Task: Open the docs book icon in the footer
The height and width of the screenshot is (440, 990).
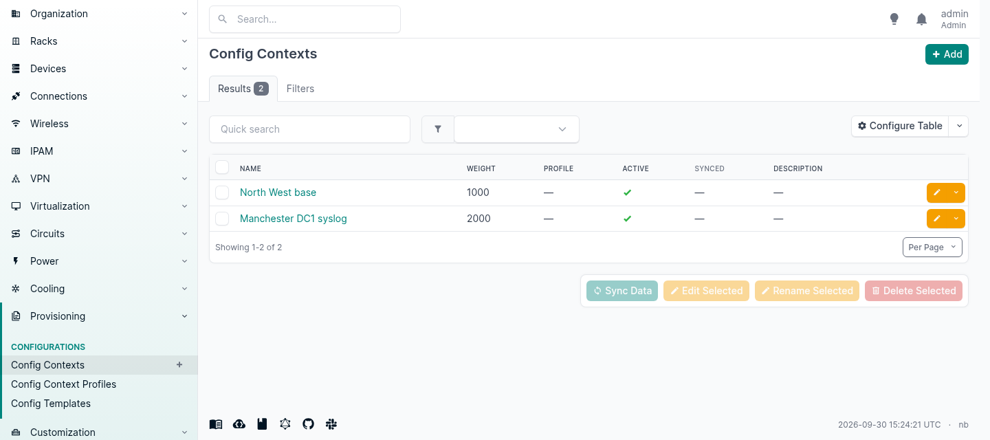Action: [x=216, y=424]
